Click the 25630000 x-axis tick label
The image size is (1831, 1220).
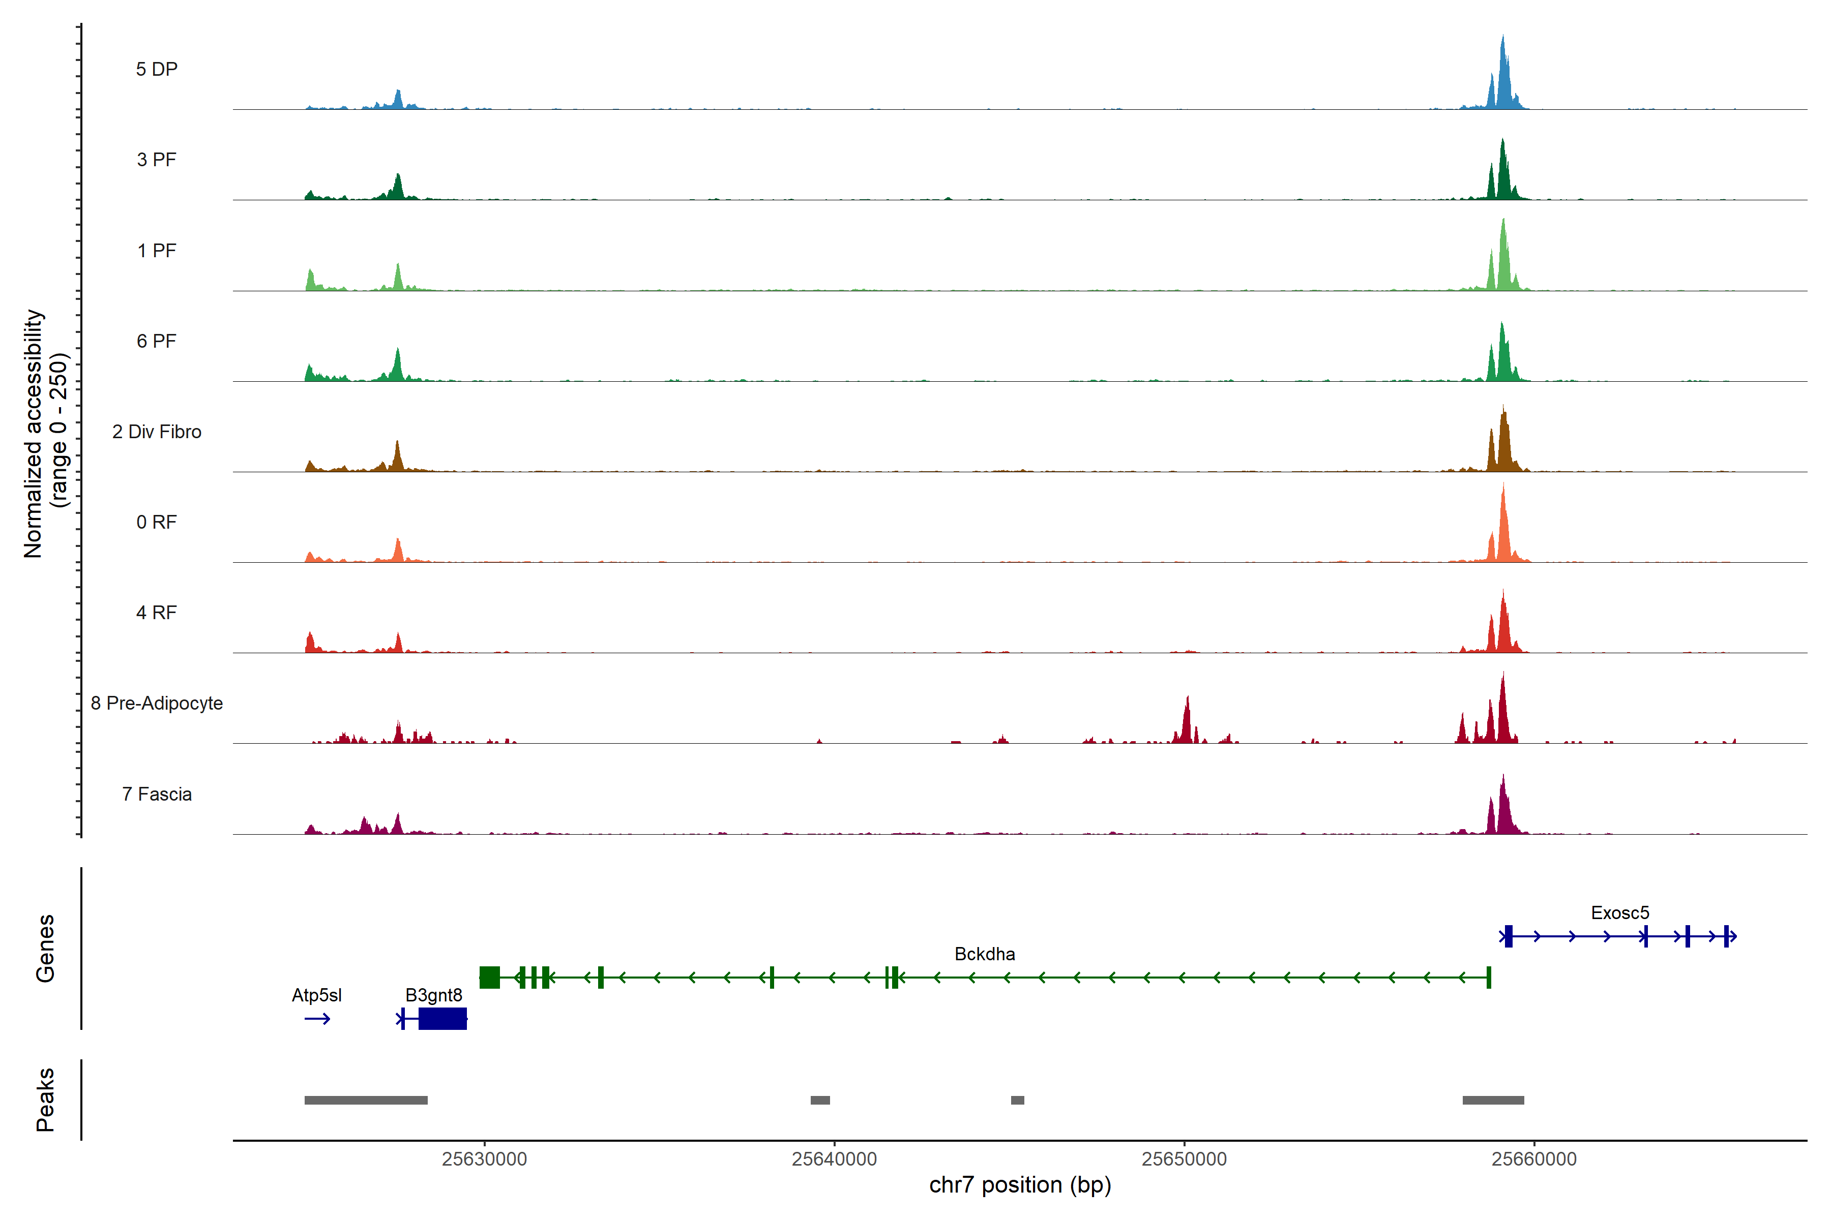pyautogui.click(x=484, y=1158)
